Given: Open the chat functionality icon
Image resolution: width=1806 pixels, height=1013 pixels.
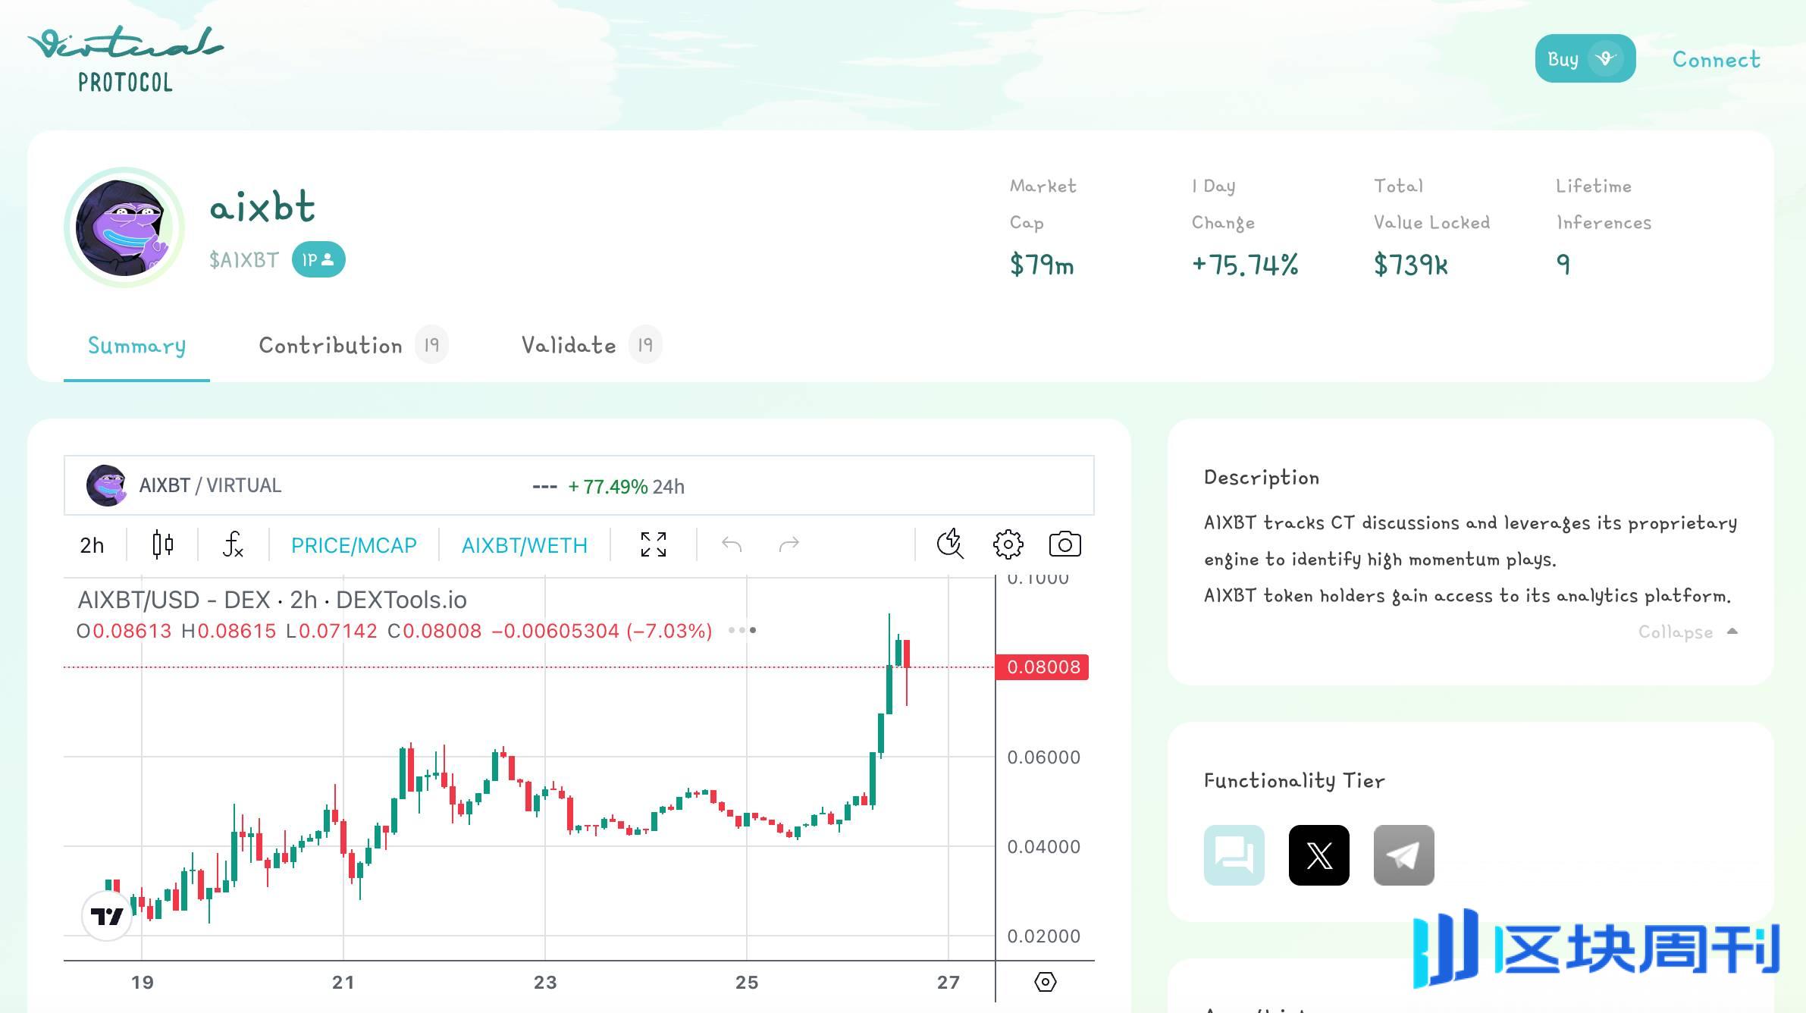Looking at the screenshot, I should (1234, 855).
